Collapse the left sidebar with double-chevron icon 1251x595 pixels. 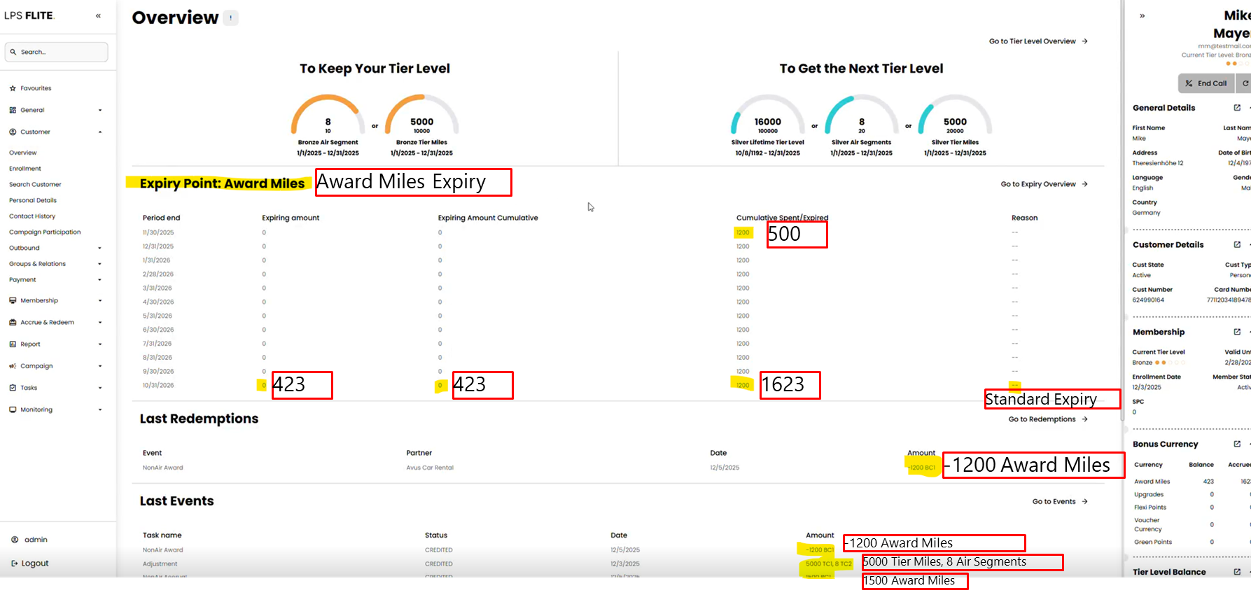click(98, 15)
